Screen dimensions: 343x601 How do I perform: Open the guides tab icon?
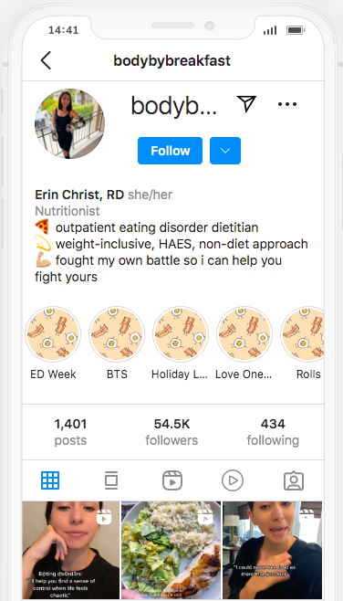click(x=111, y=480)
